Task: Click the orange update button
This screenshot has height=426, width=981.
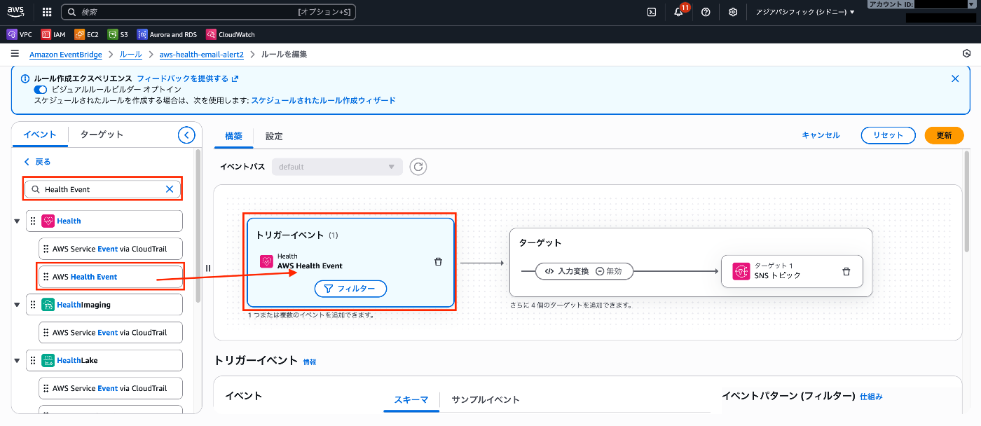Action: (944, 135)
